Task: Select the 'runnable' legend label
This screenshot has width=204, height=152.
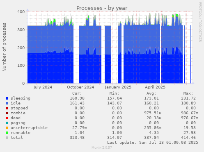Action: pyautogui.click(x=21, y=133)
